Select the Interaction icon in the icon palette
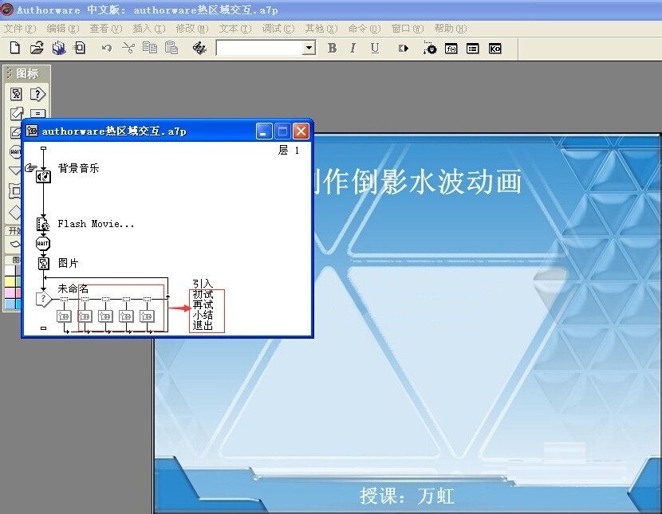This screenshot has width=662, height=514. [x=37, y=94]
